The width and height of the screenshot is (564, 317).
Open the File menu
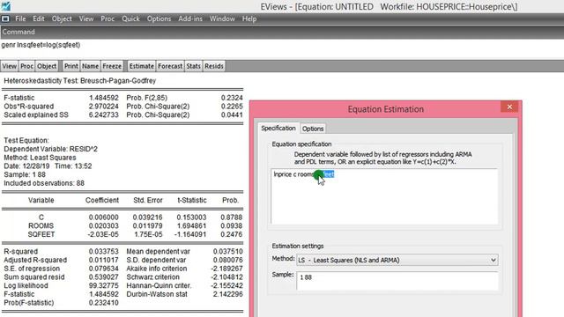[x=20, y=18]
